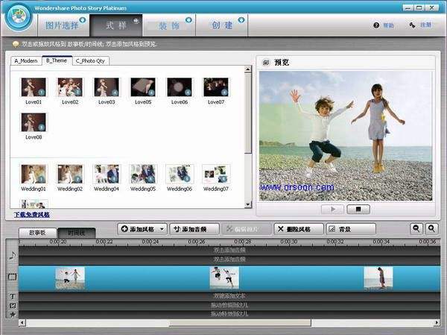
Task: Click the effects star track icon
Action: point(13,314)
